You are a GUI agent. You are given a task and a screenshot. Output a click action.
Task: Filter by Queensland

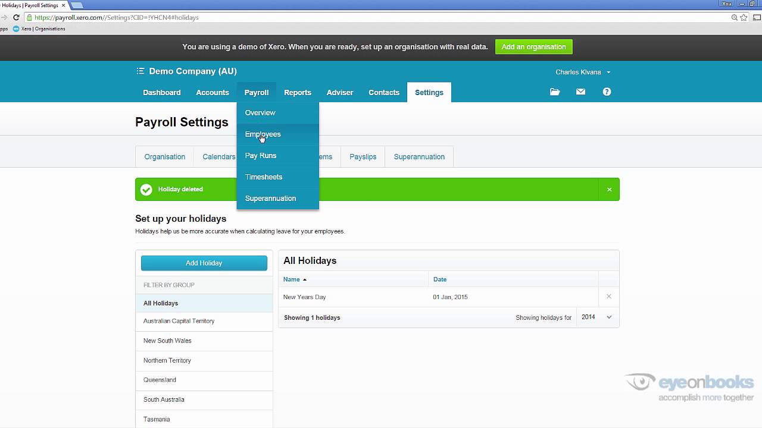(204, 380)
